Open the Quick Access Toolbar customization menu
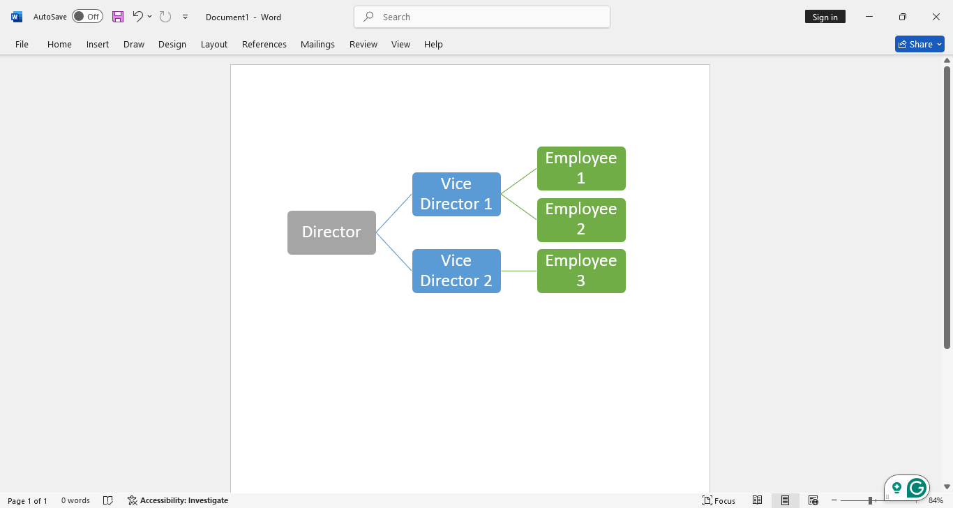 [185, 17]
